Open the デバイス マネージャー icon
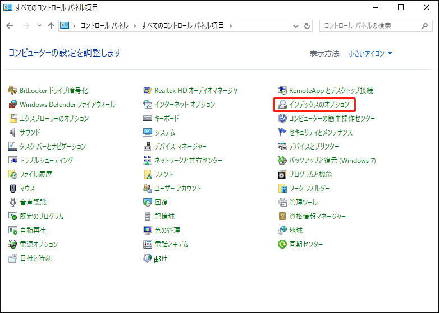Screen dimensions: 439x313 [148, 146]
